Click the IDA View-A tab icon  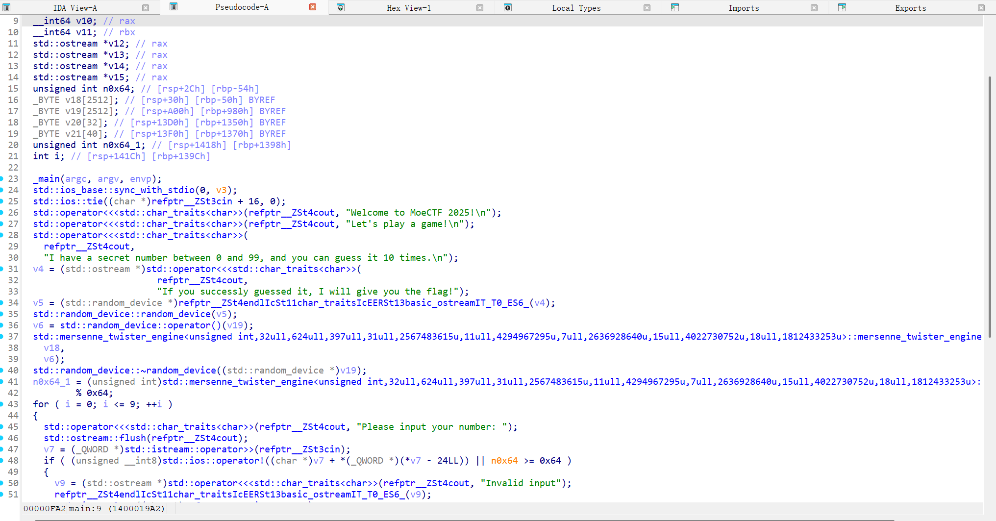6,8
